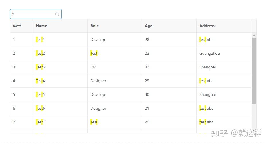This screenshot has width=268, height=144.
Task: Click the Age column header
Action: coord(149,26)
